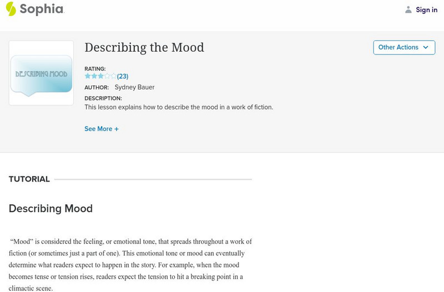
Task: Click the Sophia wordmark text
Action: (42, 9)
